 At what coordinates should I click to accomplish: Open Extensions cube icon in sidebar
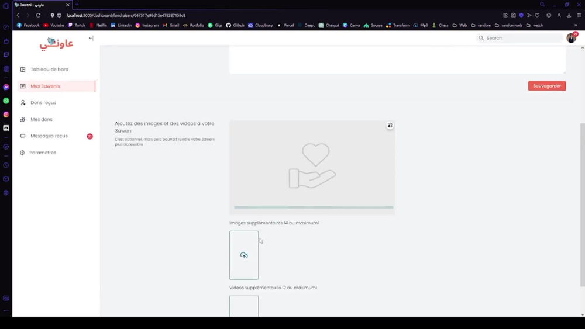6,179
